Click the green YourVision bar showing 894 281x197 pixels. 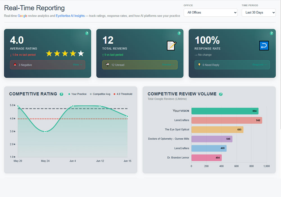coord(225,111)
